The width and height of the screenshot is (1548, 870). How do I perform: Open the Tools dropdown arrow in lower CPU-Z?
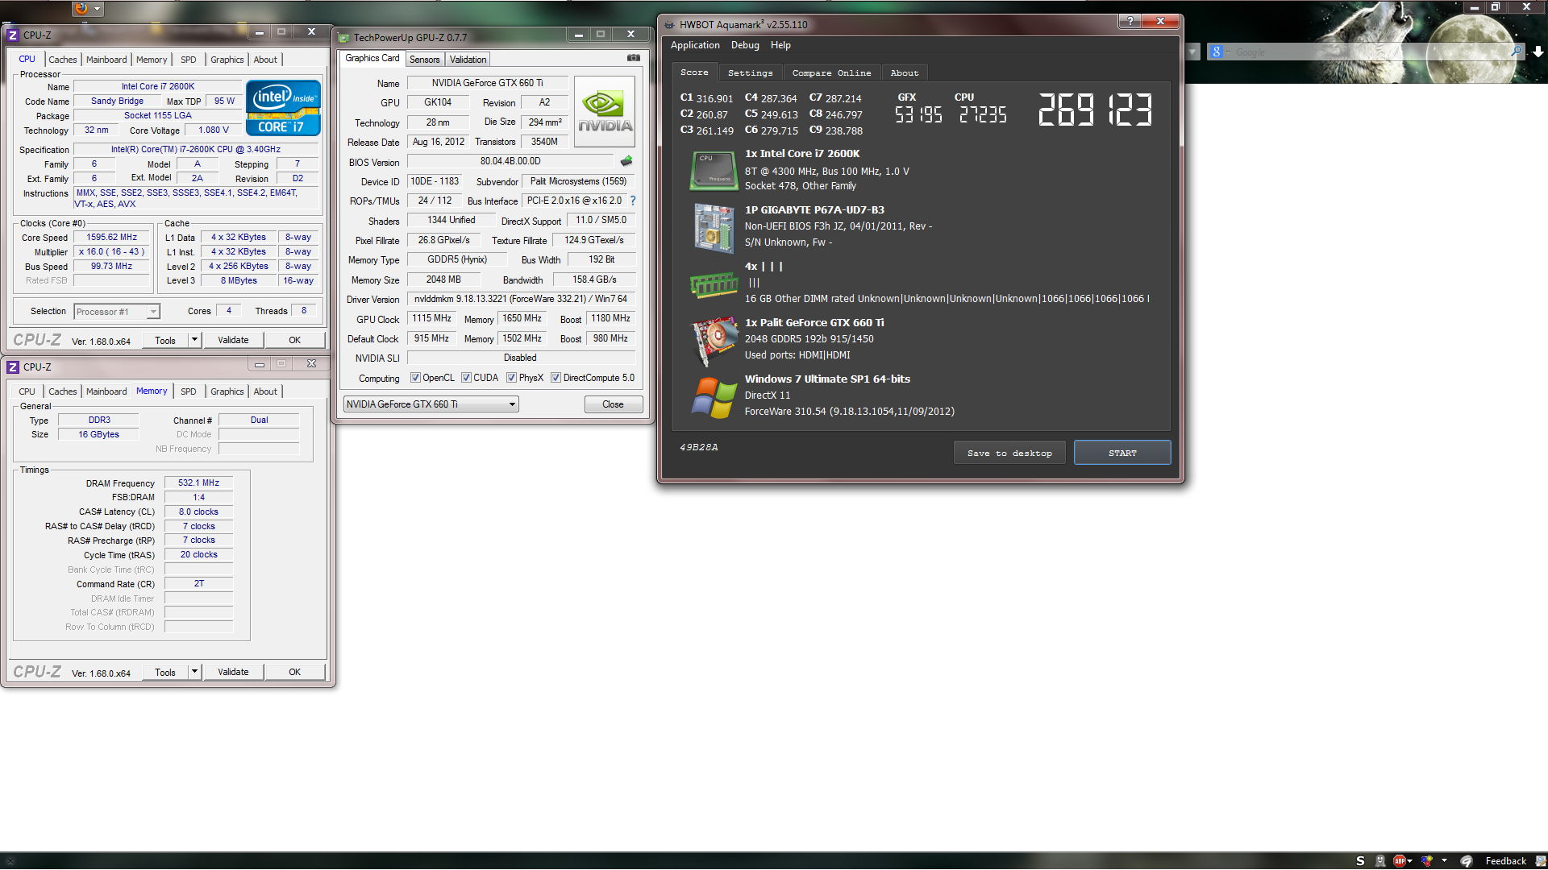coord(194,672)
